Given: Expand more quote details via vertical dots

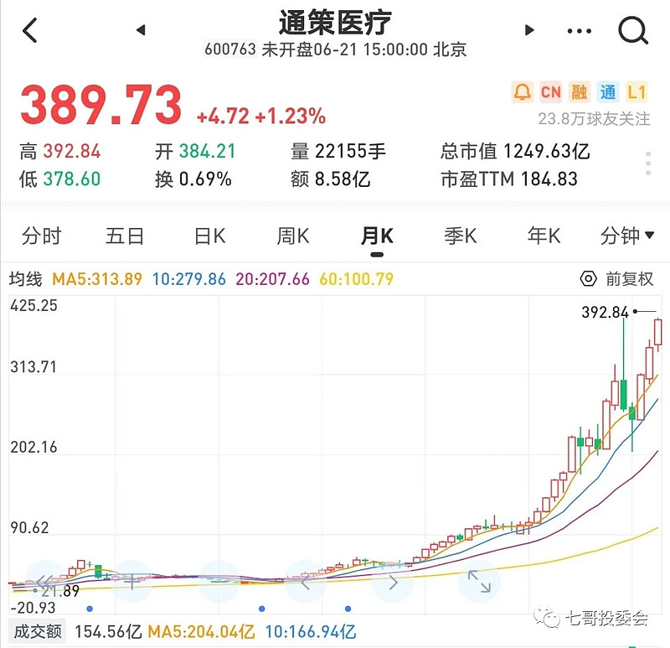Looking at the screenshot, I should pyautogui.click(x=648, y=163).
